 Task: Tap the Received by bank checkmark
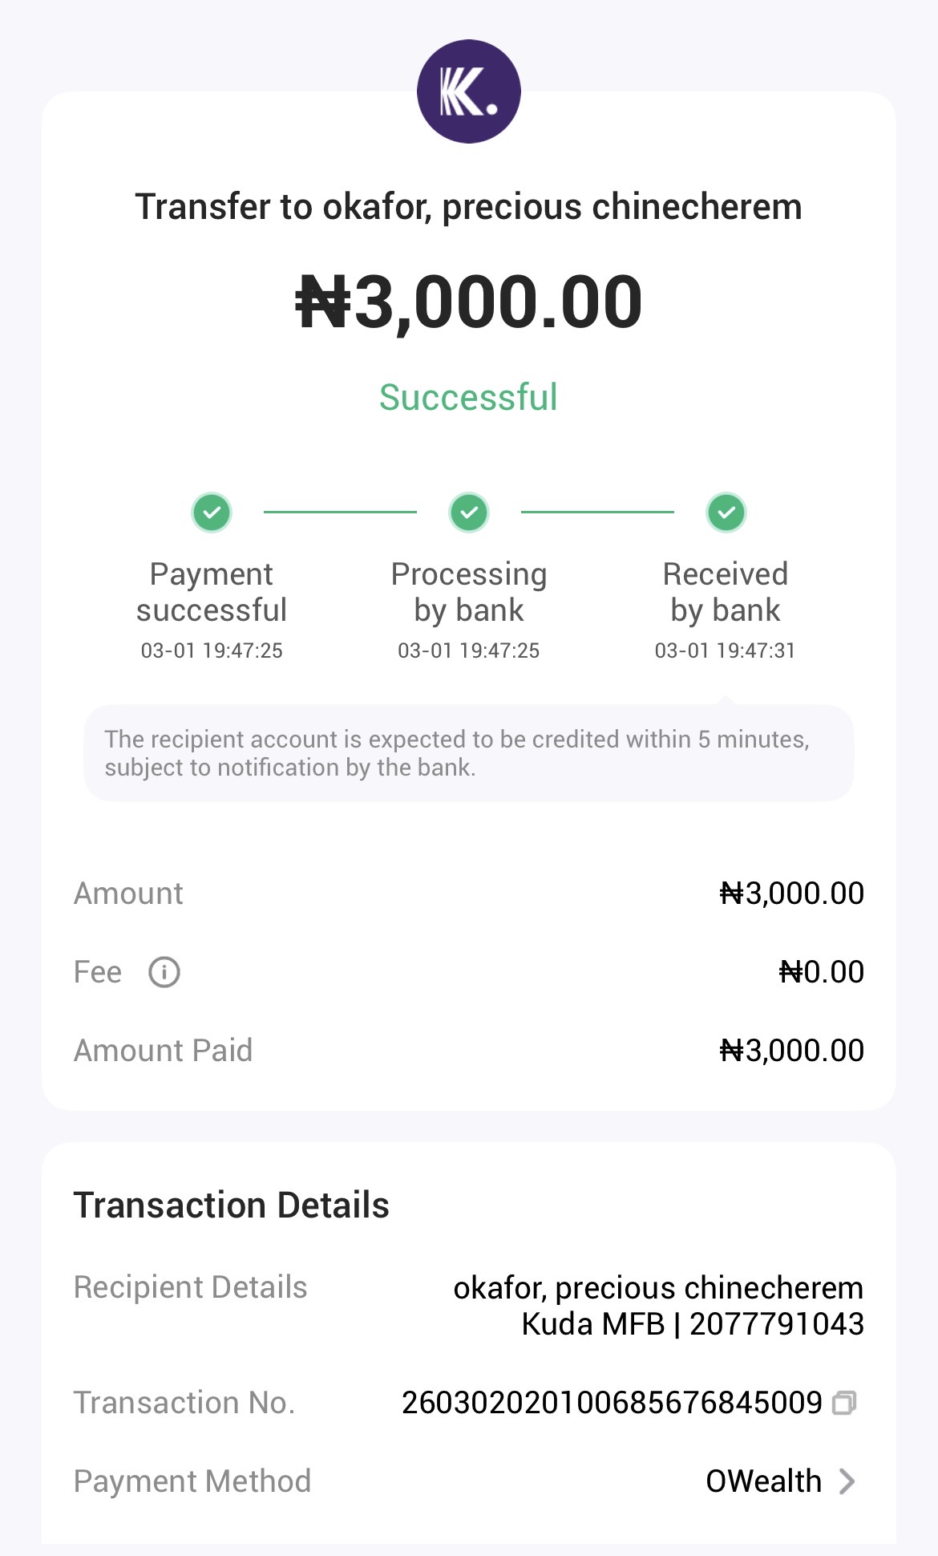pyautogui.click(x=726, y=512)
